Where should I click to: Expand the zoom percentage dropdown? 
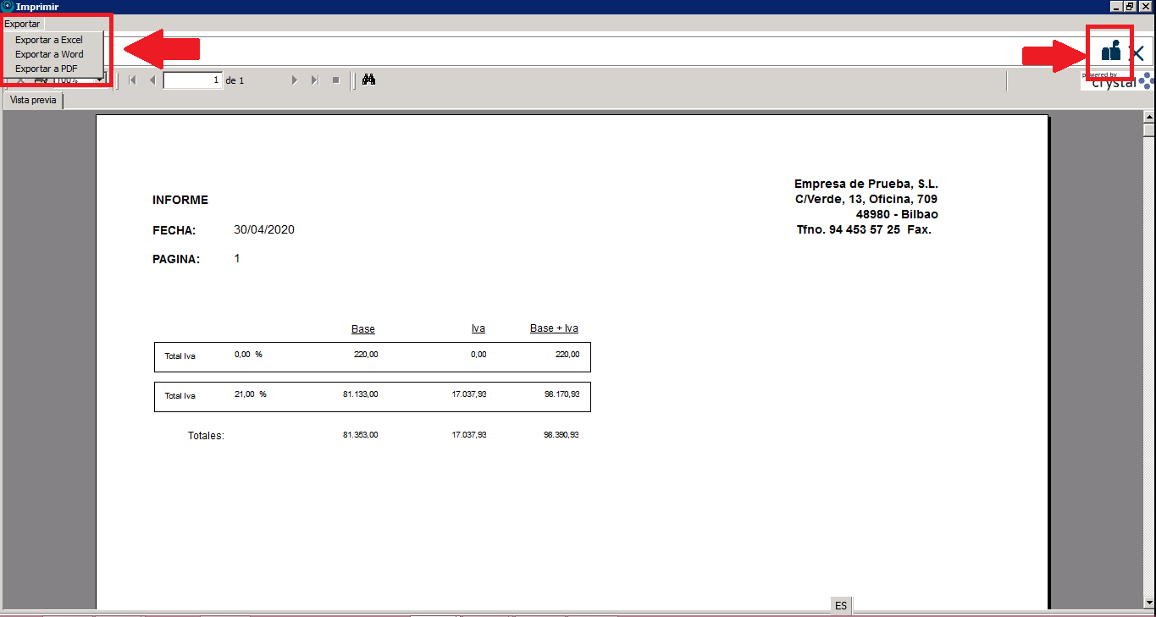click(99, 80)
